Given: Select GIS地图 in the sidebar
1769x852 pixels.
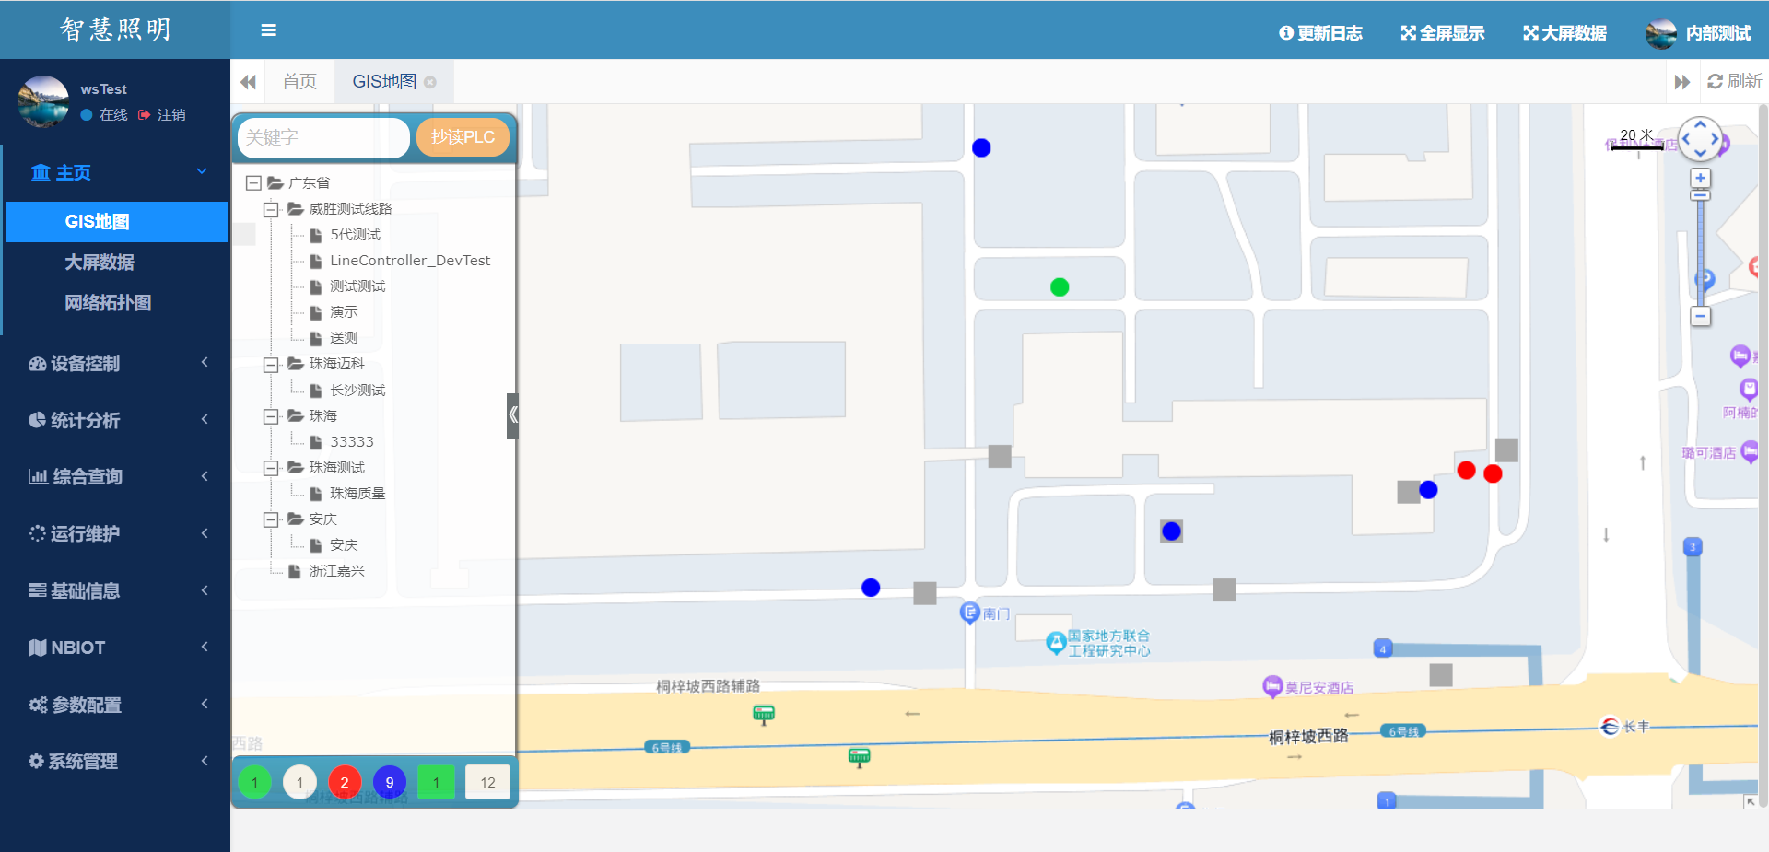Looking at the screenshot, I should pos(117,222).
